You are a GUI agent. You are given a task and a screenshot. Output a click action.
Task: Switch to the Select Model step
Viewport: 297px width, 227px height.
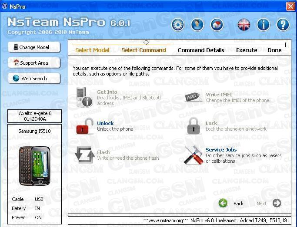(92, 50)
